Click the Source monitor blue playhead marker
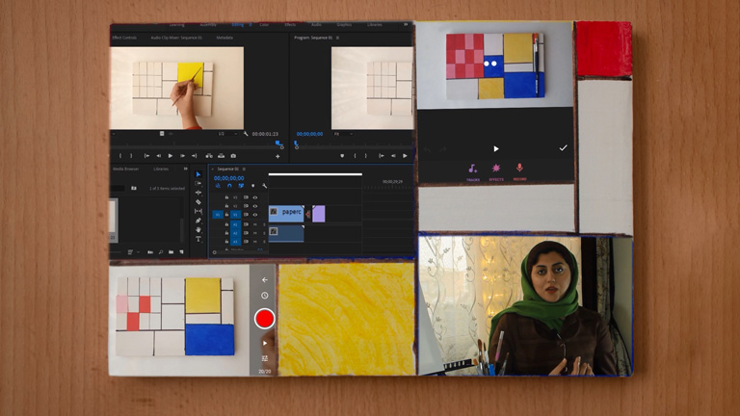Viewport: 740px width, 416px height. pyautogui.click(x=278, y=143)
